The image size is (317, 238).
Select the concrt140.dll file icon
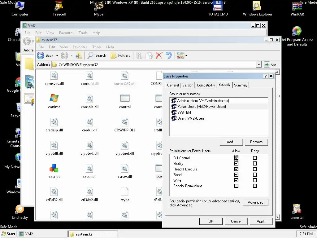(x=125, y=76)
